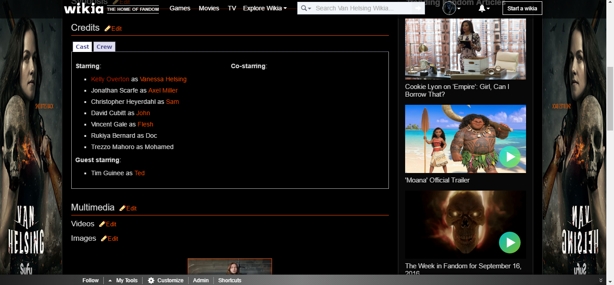Click the left Van Helsing background poster
Image resolution: width=614 pixels, height=285 pixels.
(31, 147)
